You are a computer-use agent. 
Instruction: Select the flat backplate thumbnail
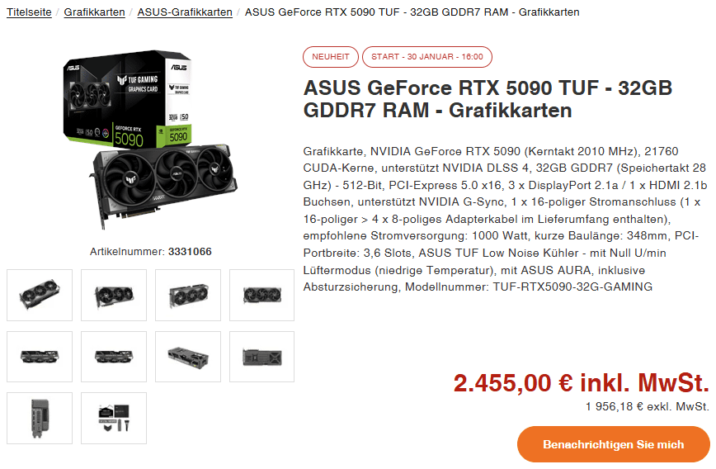(262, 357)
